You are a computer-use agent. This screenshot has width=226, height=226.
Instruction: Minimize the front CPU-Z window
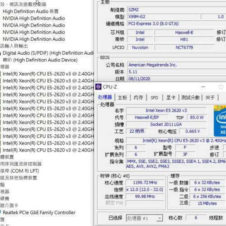[203, 87]
